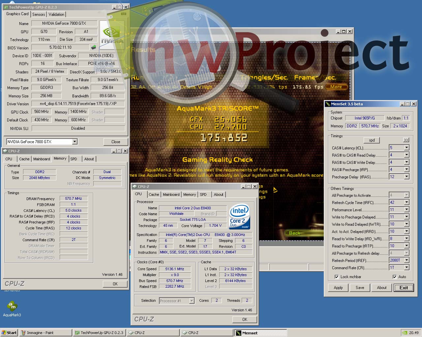
Task: Click the Processor #1 selection dropdown
Action: point(177,300)
